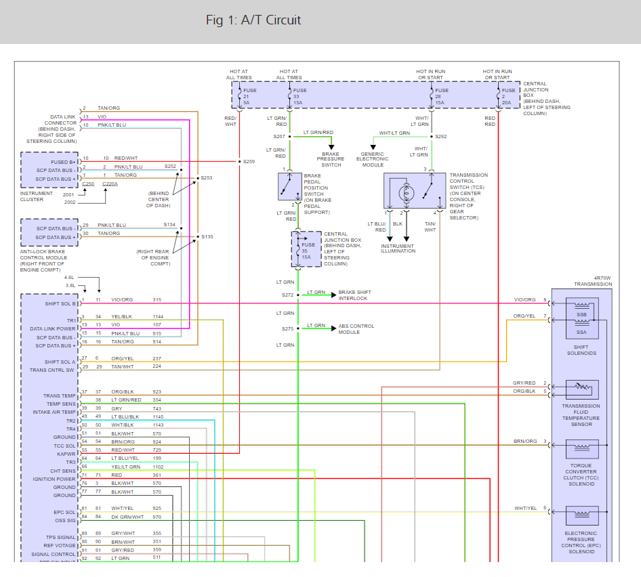
Task: Click the Brake Pedal Position Switch symbol
Action: pyautogui.click(x=290, y=186)
